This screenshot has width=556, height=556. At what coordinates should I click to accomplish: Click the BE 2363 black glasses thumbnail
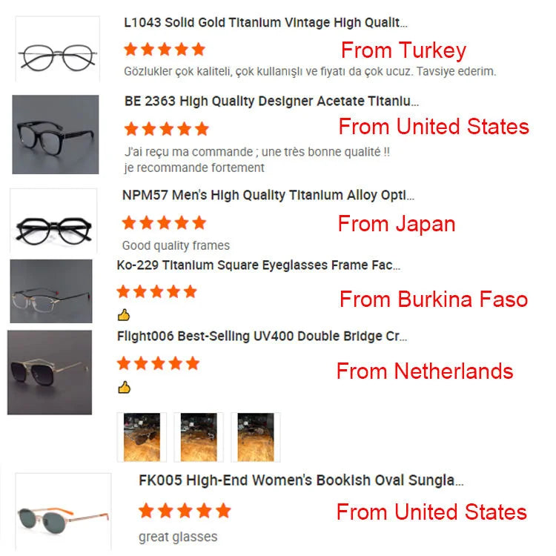click(56, 134)
